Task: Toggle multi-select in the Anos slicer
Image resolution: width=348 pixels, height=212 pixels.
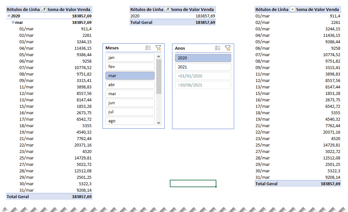Action: click(218, 48)
